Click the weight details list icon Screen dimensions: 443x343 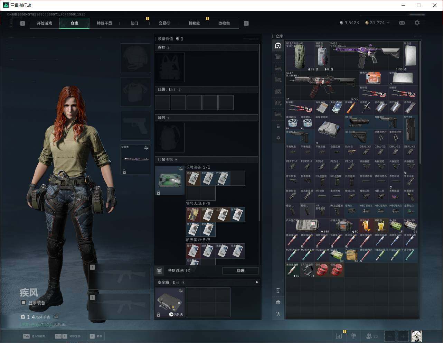56,316
